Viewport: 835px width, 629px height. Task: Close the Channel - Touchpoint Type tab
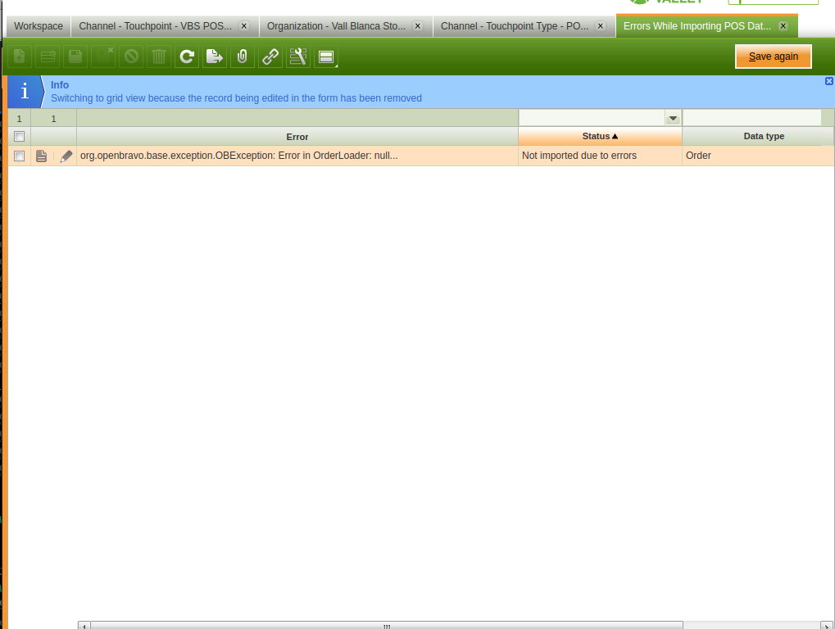click(x=600, y=25)
